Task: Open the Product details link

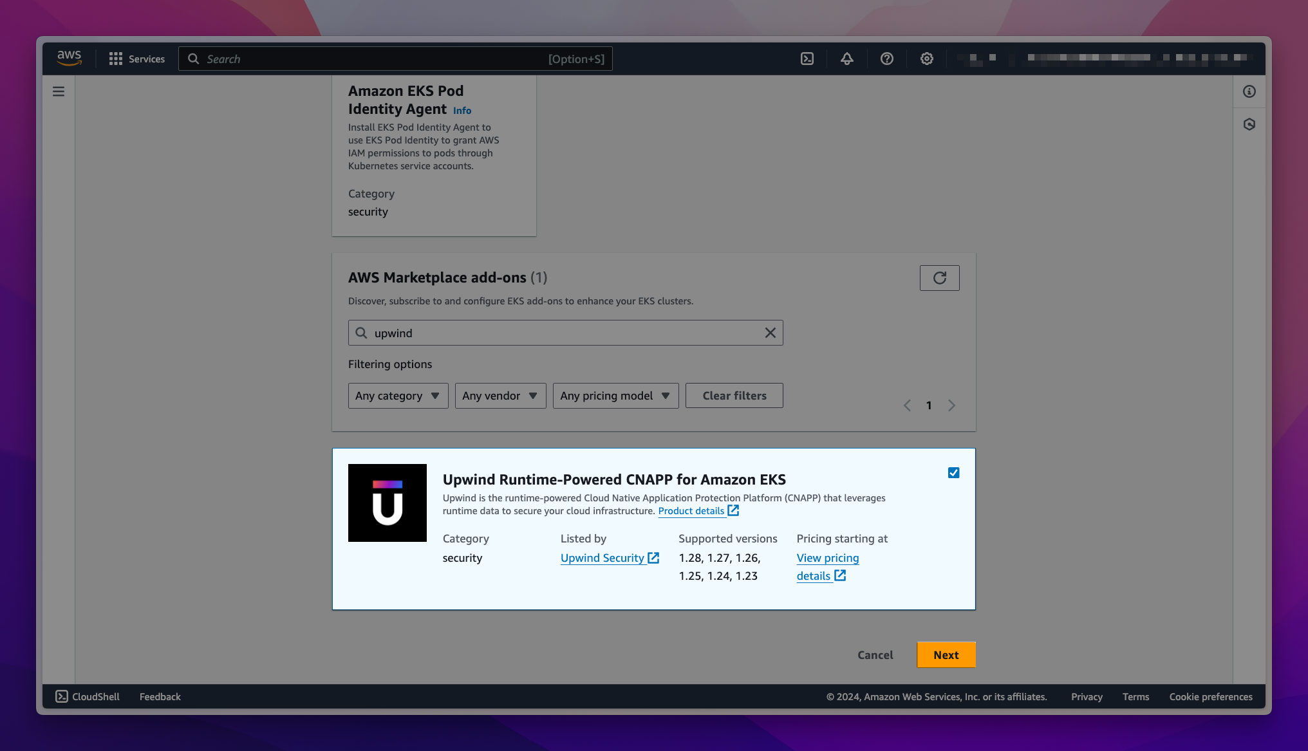Action: 698,511
